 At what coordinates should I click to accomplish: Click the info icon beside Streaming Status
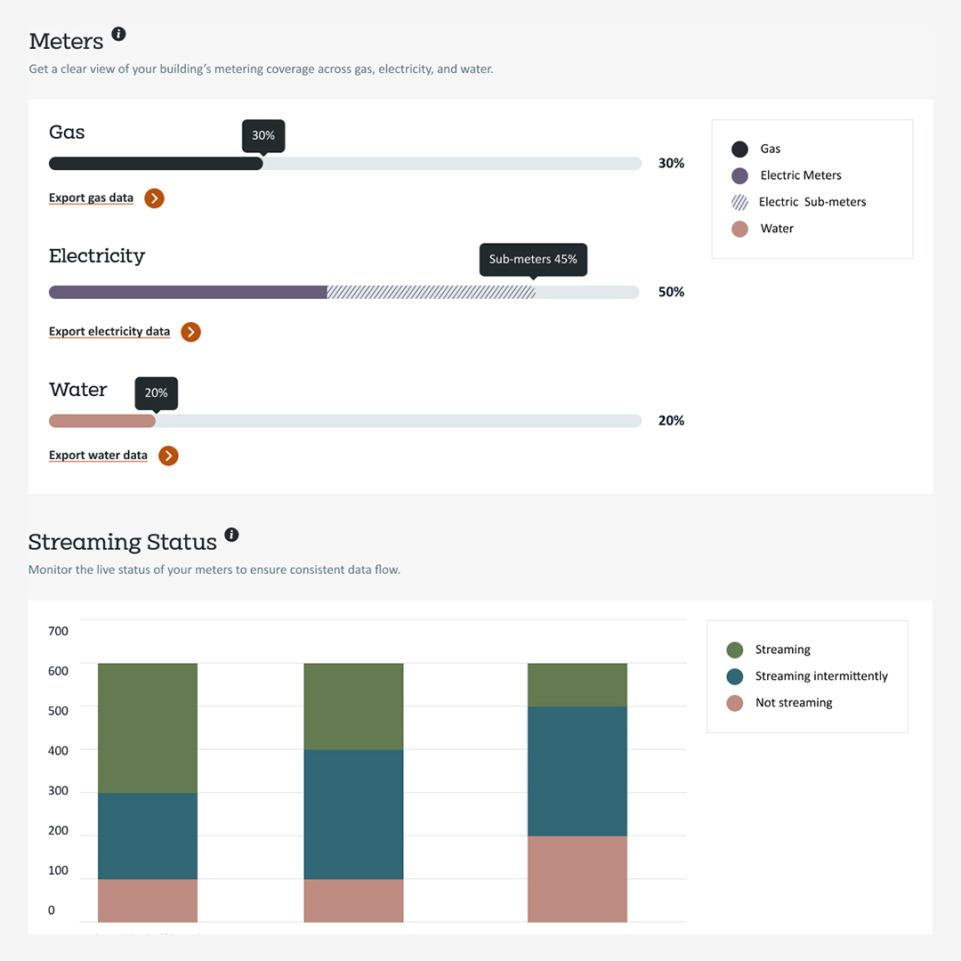tap(231, 535)
